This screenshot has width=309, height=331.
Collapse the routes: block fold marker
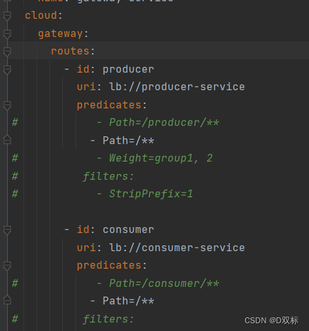click(x=7, y=52)
